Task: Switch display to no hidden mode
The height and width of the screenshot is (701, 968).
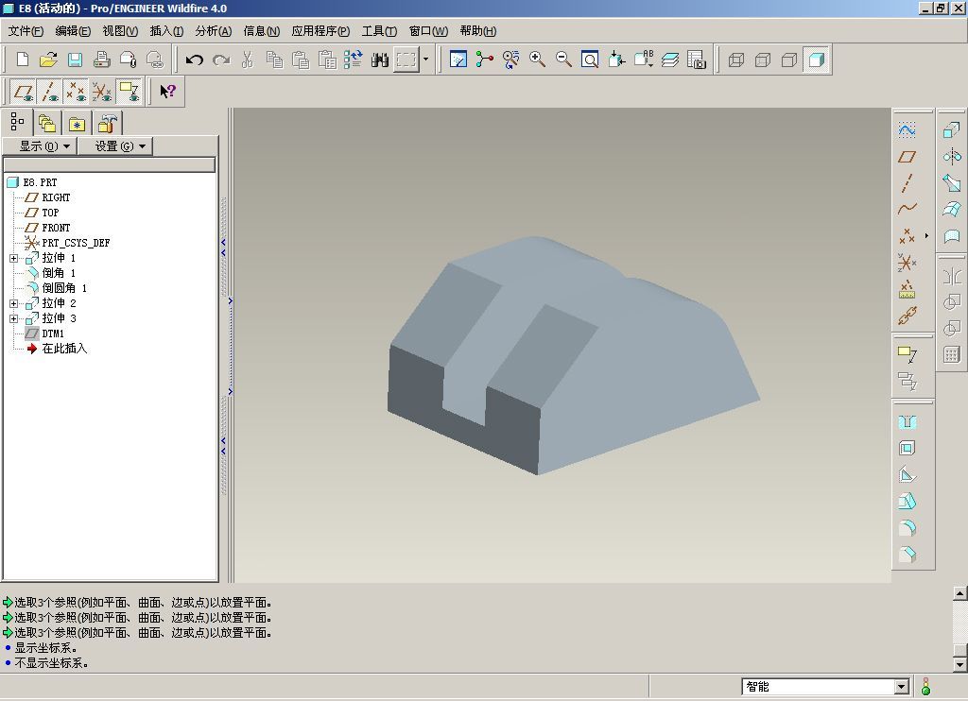Action: click(x=789, y=60)
